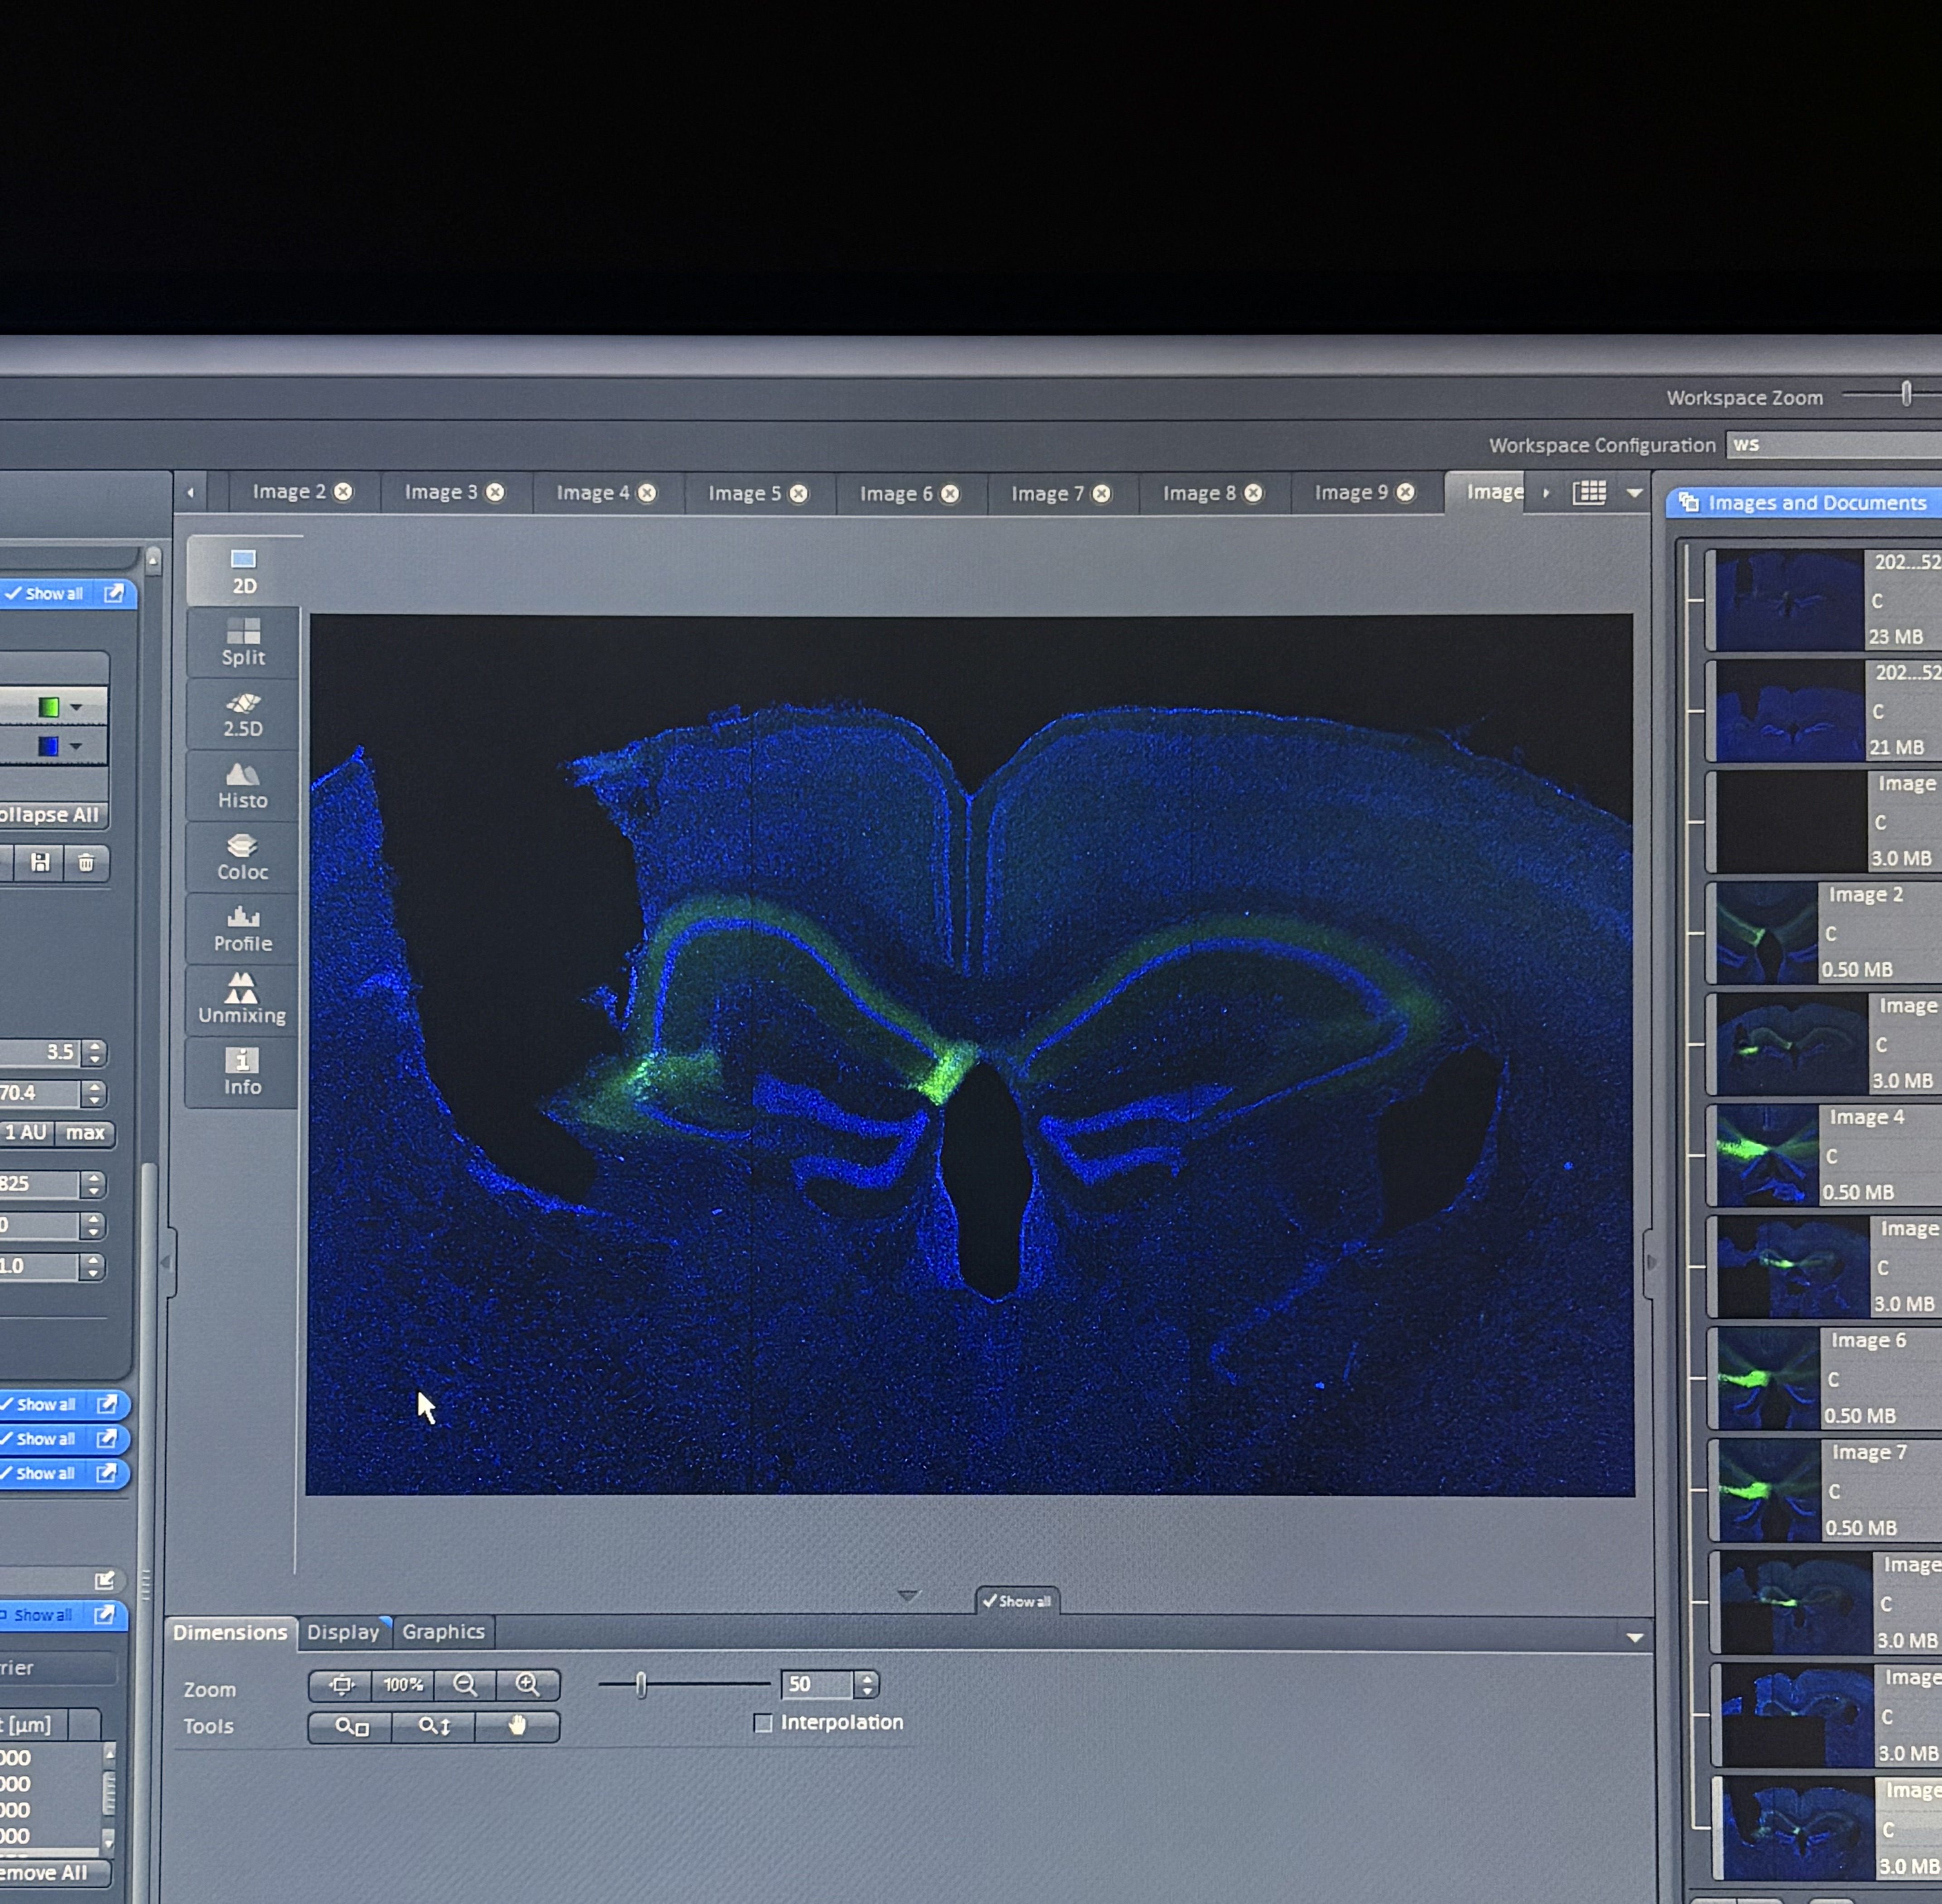Close the Image 5 tab
1942x1904 pixels.
[x=798, y=493]
